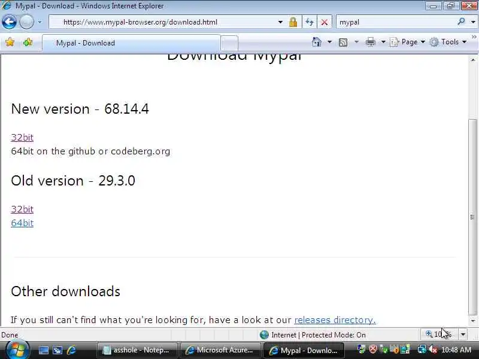Click the RSS Feeds icon
Image resolution: width=479 pixels, height=359 pixels.
pos(343,42)
